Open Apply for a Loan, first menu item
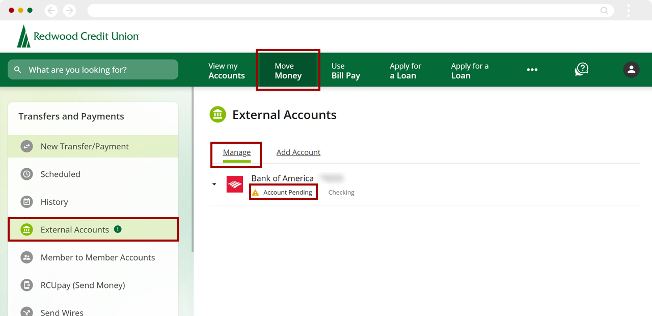The height and width of the screenshot is (316, 652). pos(405,71)
